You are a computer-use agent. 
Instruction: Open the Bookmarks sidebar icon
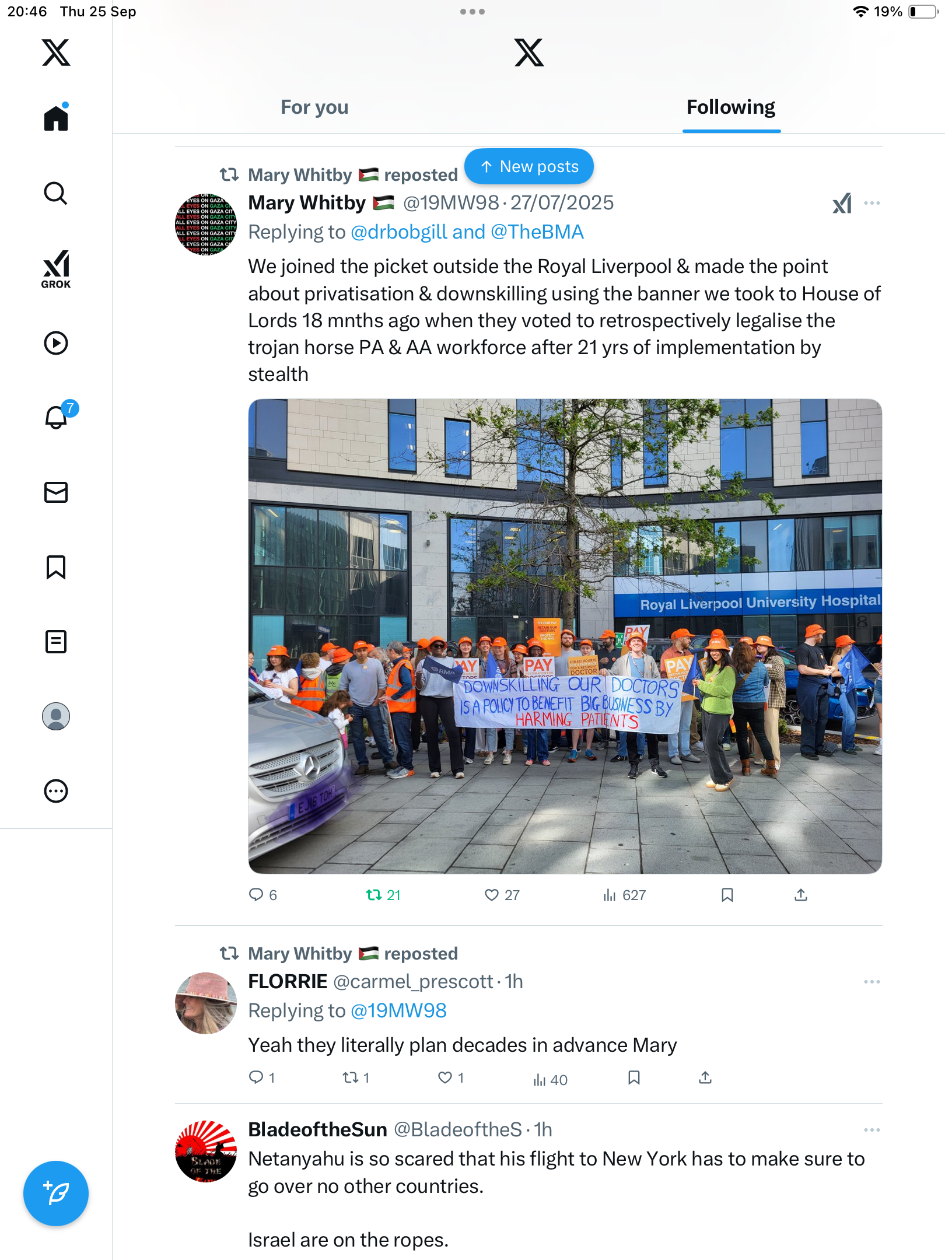pos(56,567)
